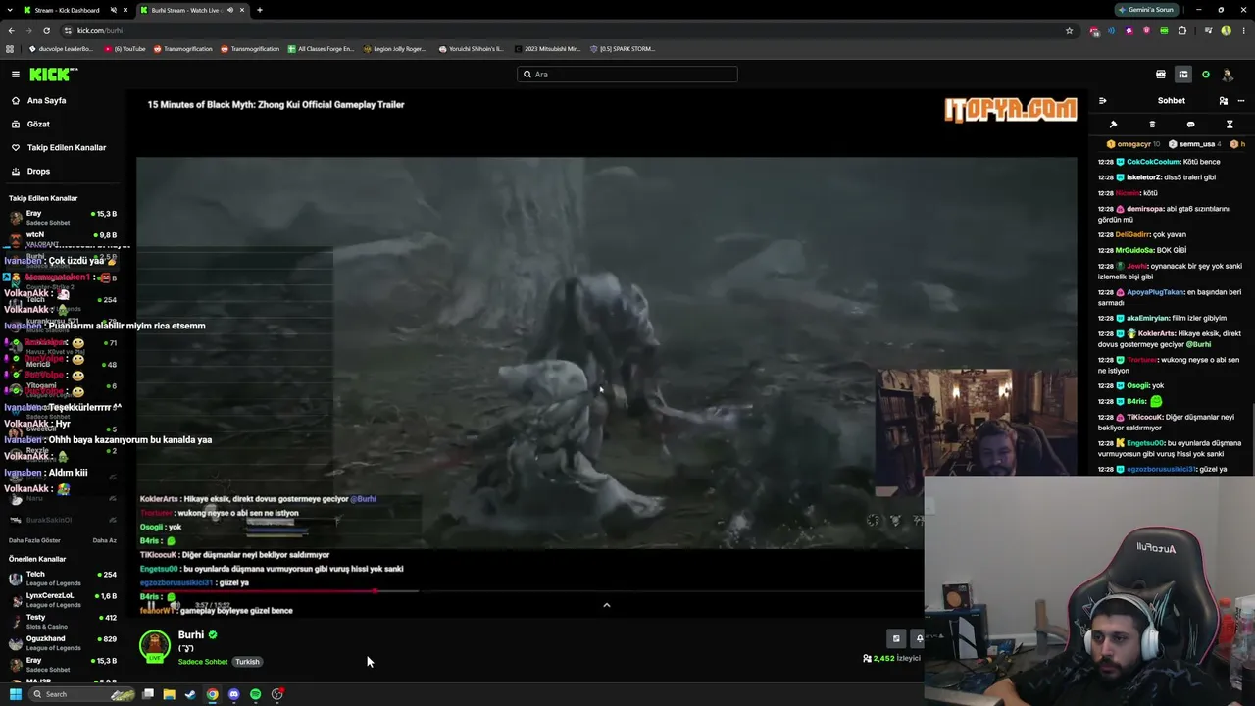Mute the Stream - Kick Dashboard tab

click(113, 10)
